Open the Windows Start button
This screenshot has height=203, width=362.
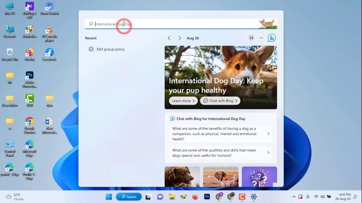coord(109,197)
